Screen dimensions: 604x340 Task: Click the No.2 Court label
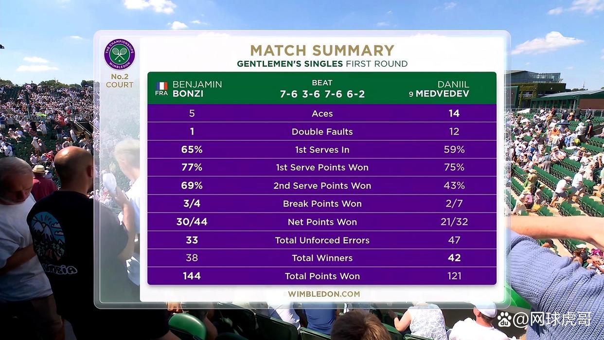pyautogui.click(x=119, y=81)
